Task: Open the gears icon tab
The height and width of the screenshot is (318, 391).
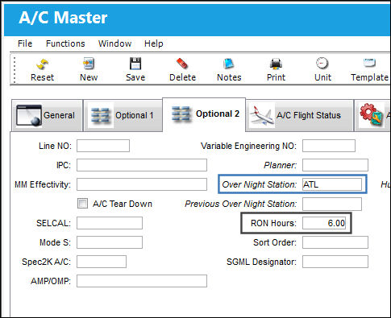Action: tap(372, 115)
